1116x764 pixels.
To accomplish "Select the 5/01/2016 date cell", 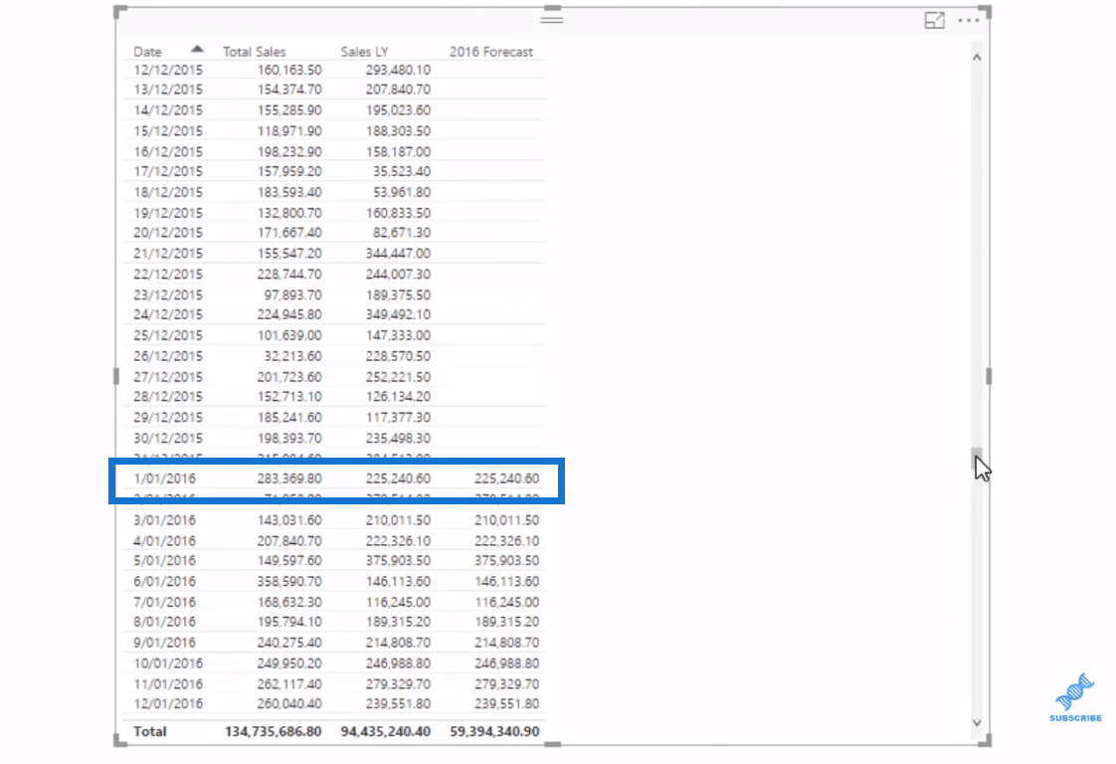I will 164,561.
